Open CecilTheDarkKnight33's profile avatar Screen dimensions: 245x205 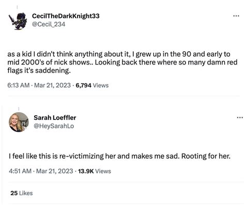18,21
